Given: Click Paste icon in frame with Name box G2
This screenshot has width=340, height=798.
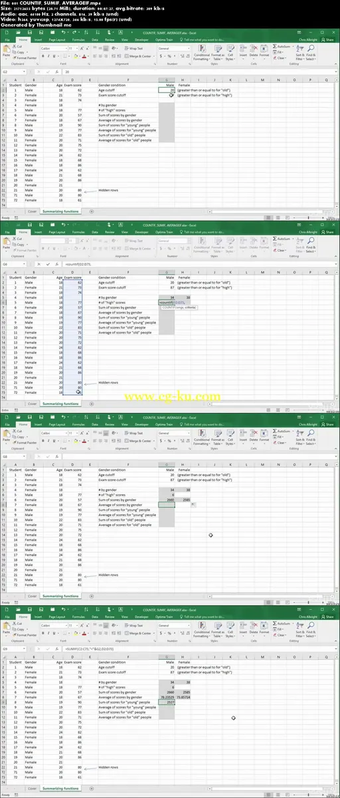Looking at the screenshot, I should point(7,51).
